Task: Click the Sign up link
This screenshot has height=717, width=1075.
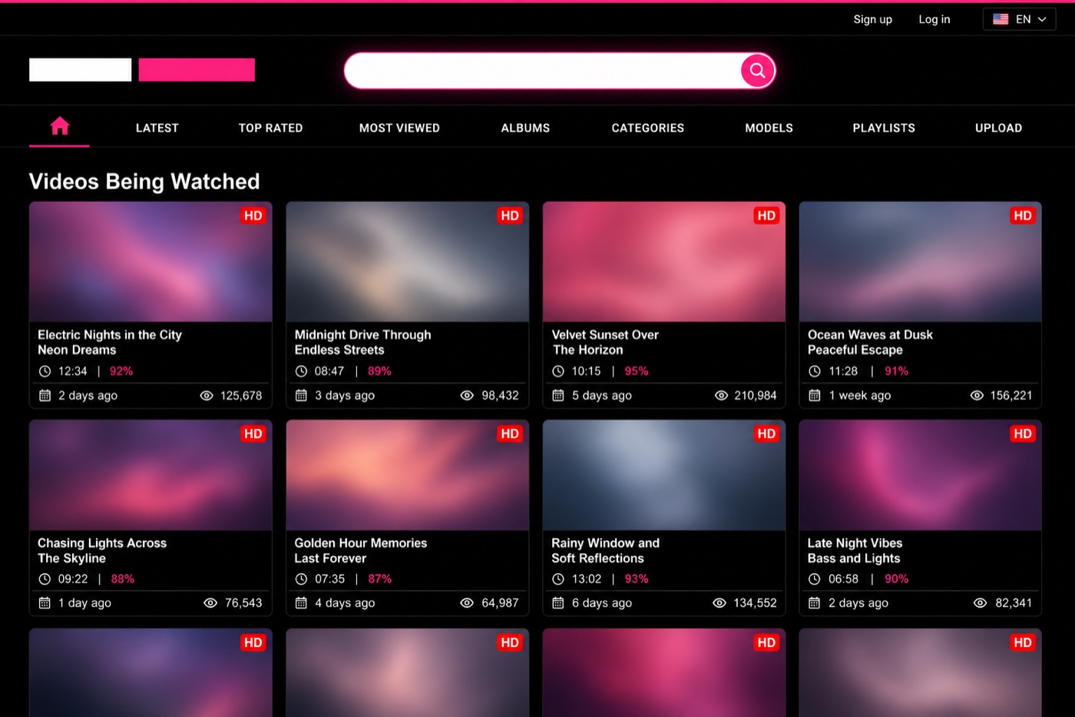Action: click(873, 19)
